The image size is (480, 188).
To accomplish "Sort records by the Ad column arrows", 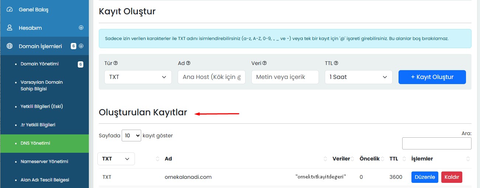I will (325, 159).
